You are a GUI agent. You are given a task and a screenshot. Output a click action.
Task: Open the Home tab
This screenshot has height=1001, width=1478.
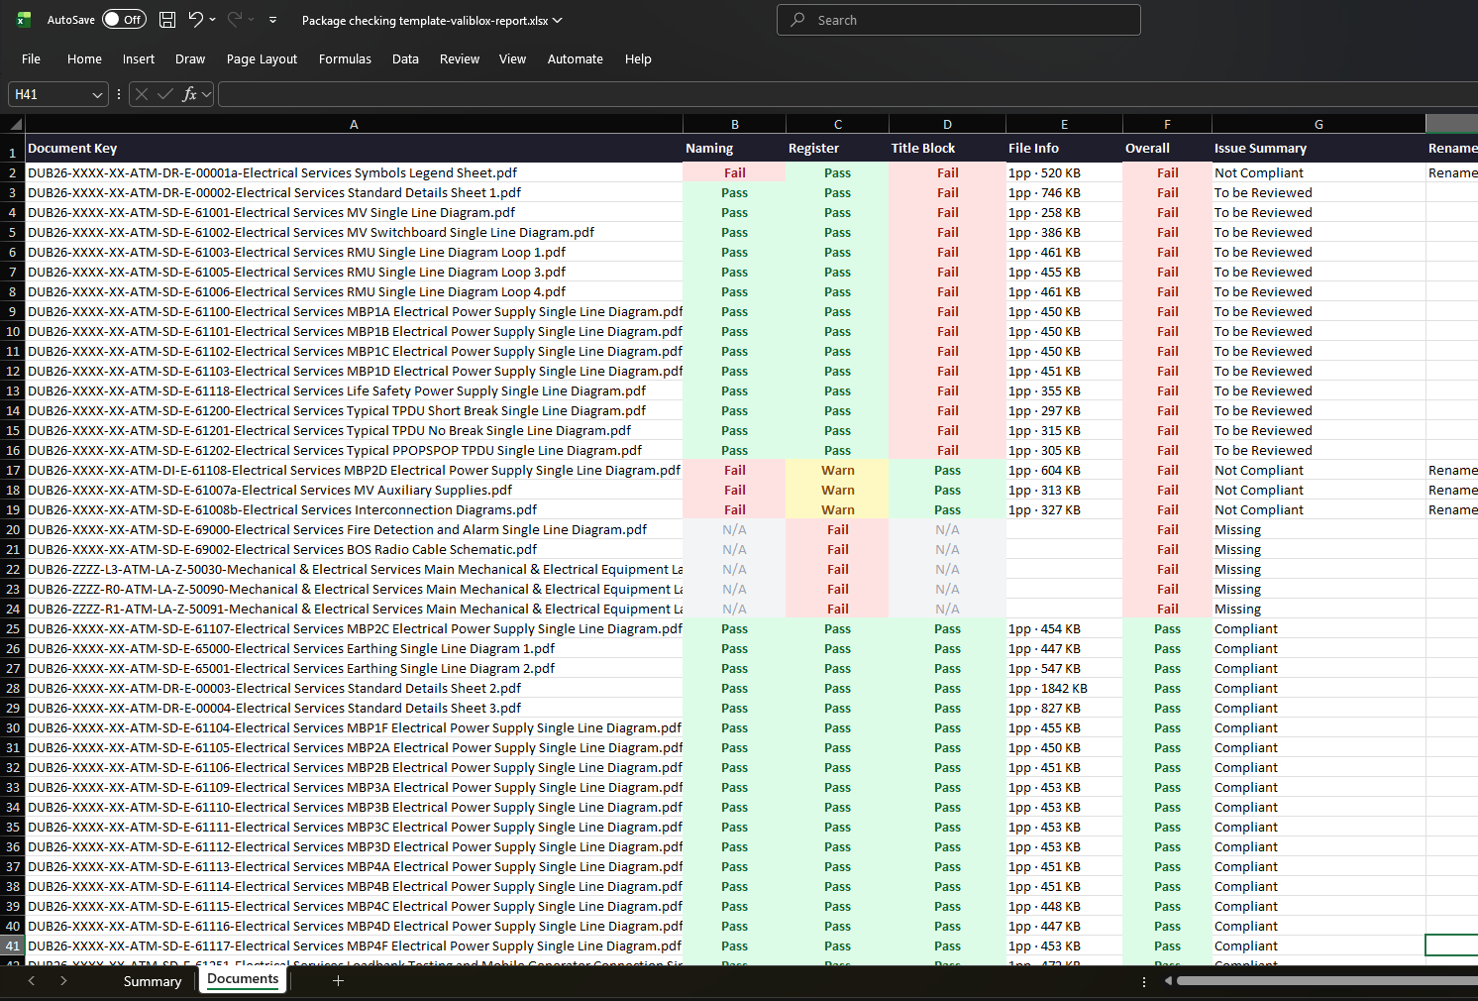[84, 59]
